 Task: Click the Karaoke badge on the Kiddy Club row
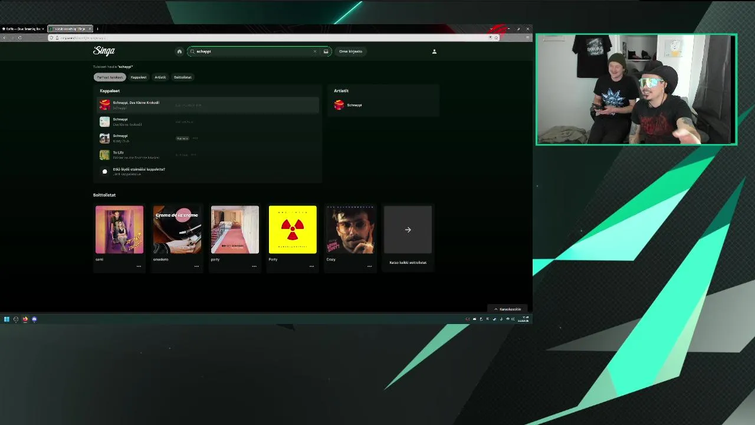[x=182, y=138]
